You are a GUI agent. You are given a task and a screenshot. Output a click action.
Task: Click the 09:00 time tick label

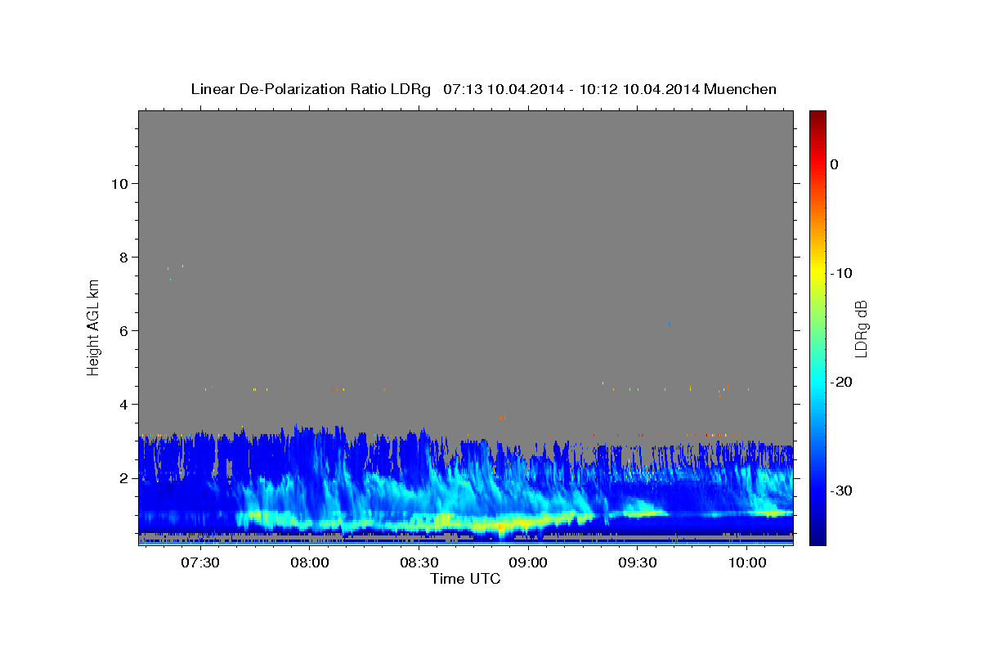click(528, 563)
